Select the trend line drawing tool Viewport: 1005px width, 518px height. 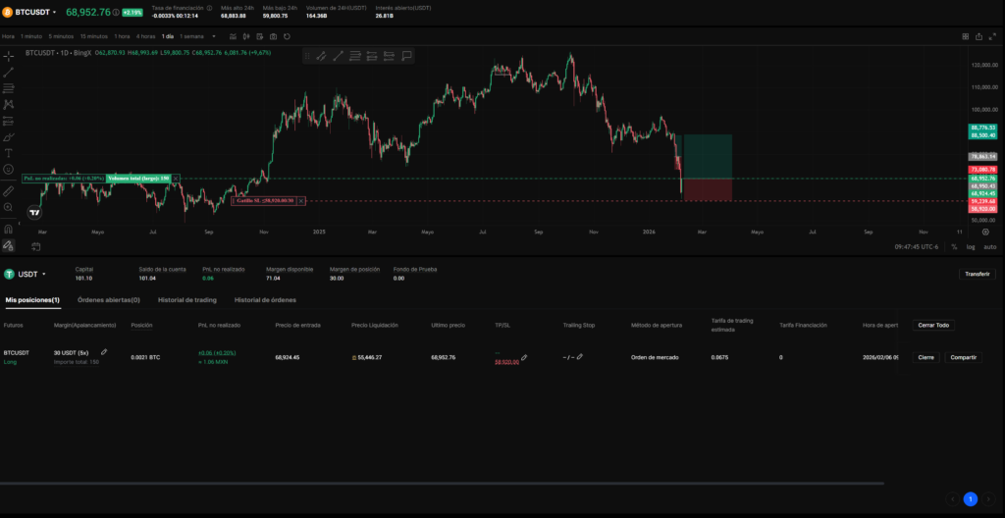pos(9,73)
